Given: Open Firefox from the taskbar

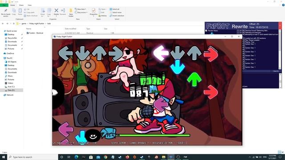Looking at the screenshot, I should coord(127,157).
